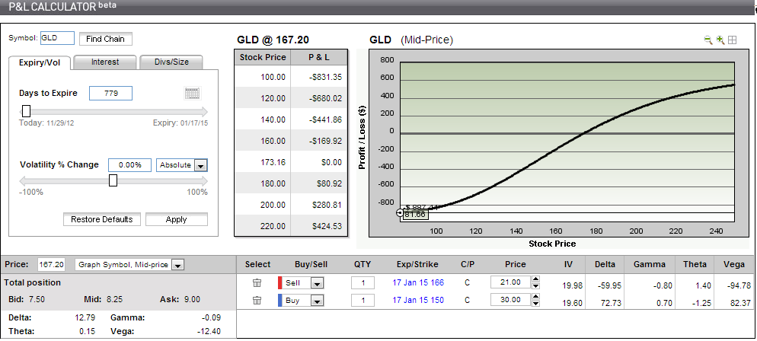
Task: Click the Stock Price column header
Action: (x=263, y=57)
